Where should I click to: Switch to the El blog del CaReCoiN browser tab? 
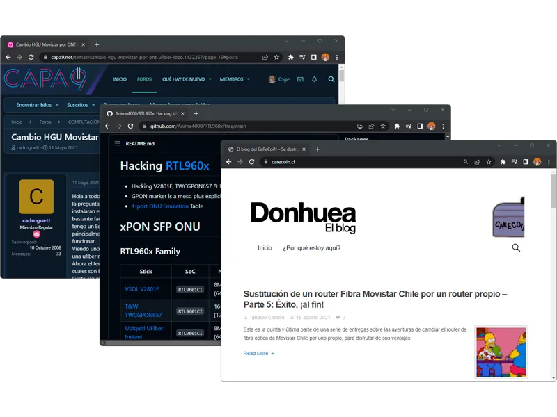(267, 149)
